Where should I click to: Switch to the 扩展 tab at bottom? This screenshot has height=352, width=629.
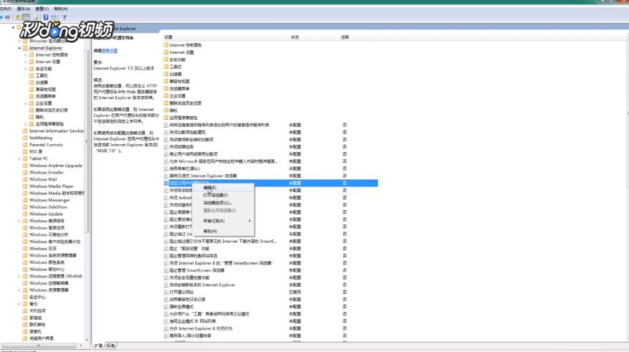click(98, 346)
